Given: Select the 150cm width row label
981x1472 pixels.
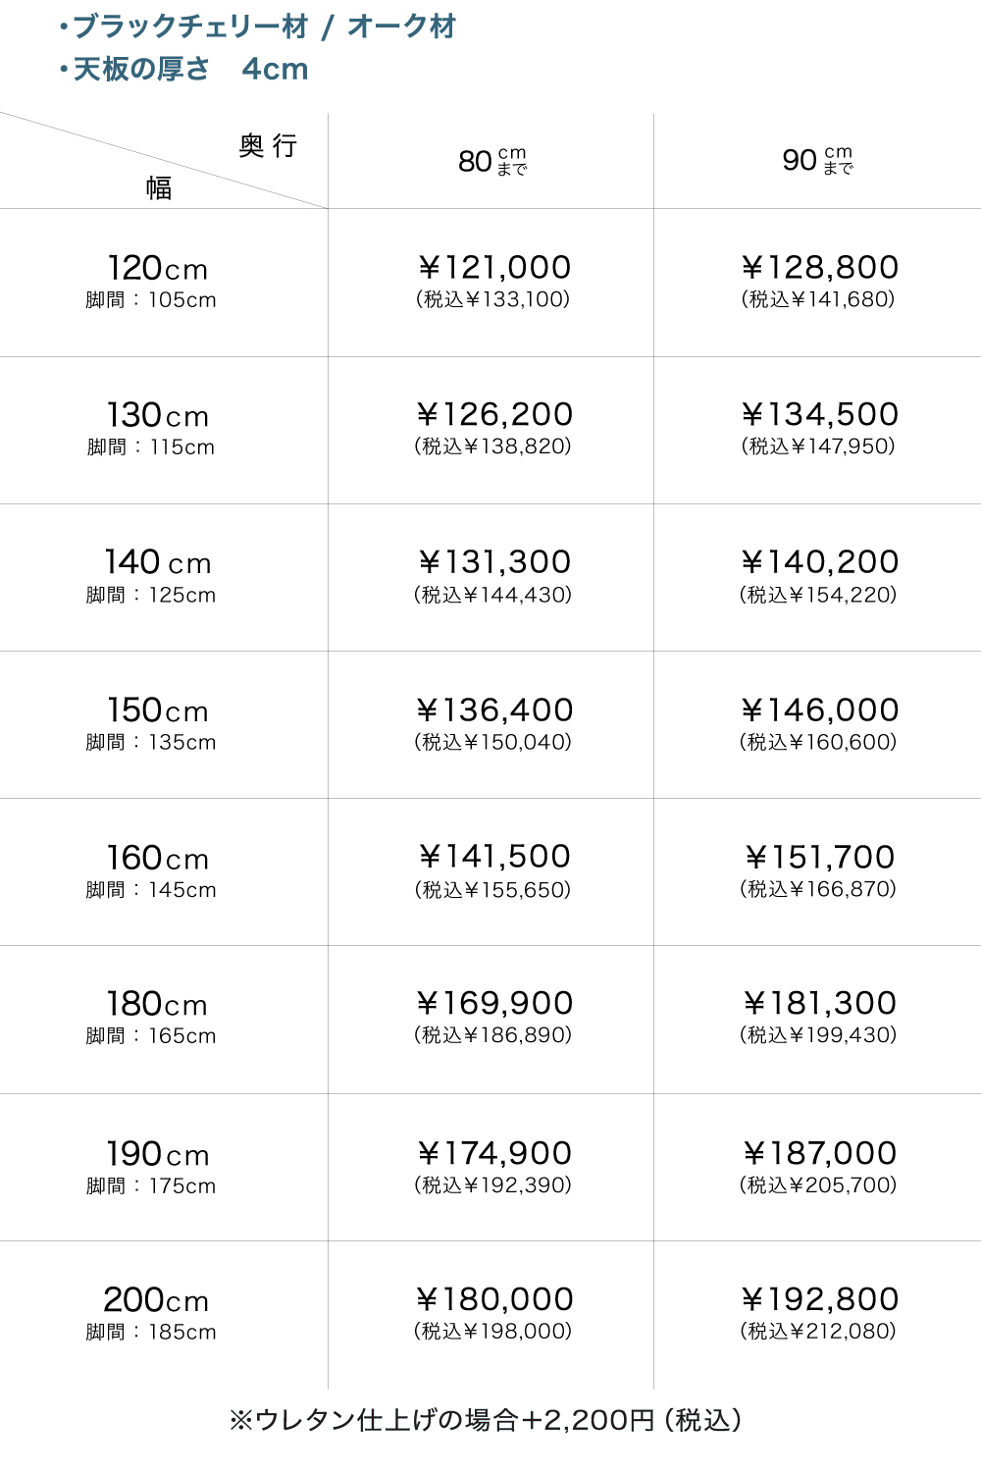Looking at the screenshot, I should (157, 710).
